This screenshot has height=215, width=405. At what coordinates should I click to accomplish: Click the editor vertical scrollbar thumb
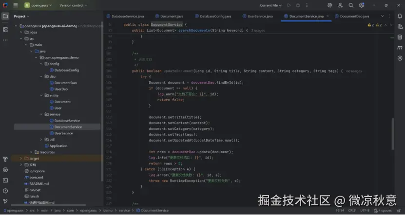(393, 134)
